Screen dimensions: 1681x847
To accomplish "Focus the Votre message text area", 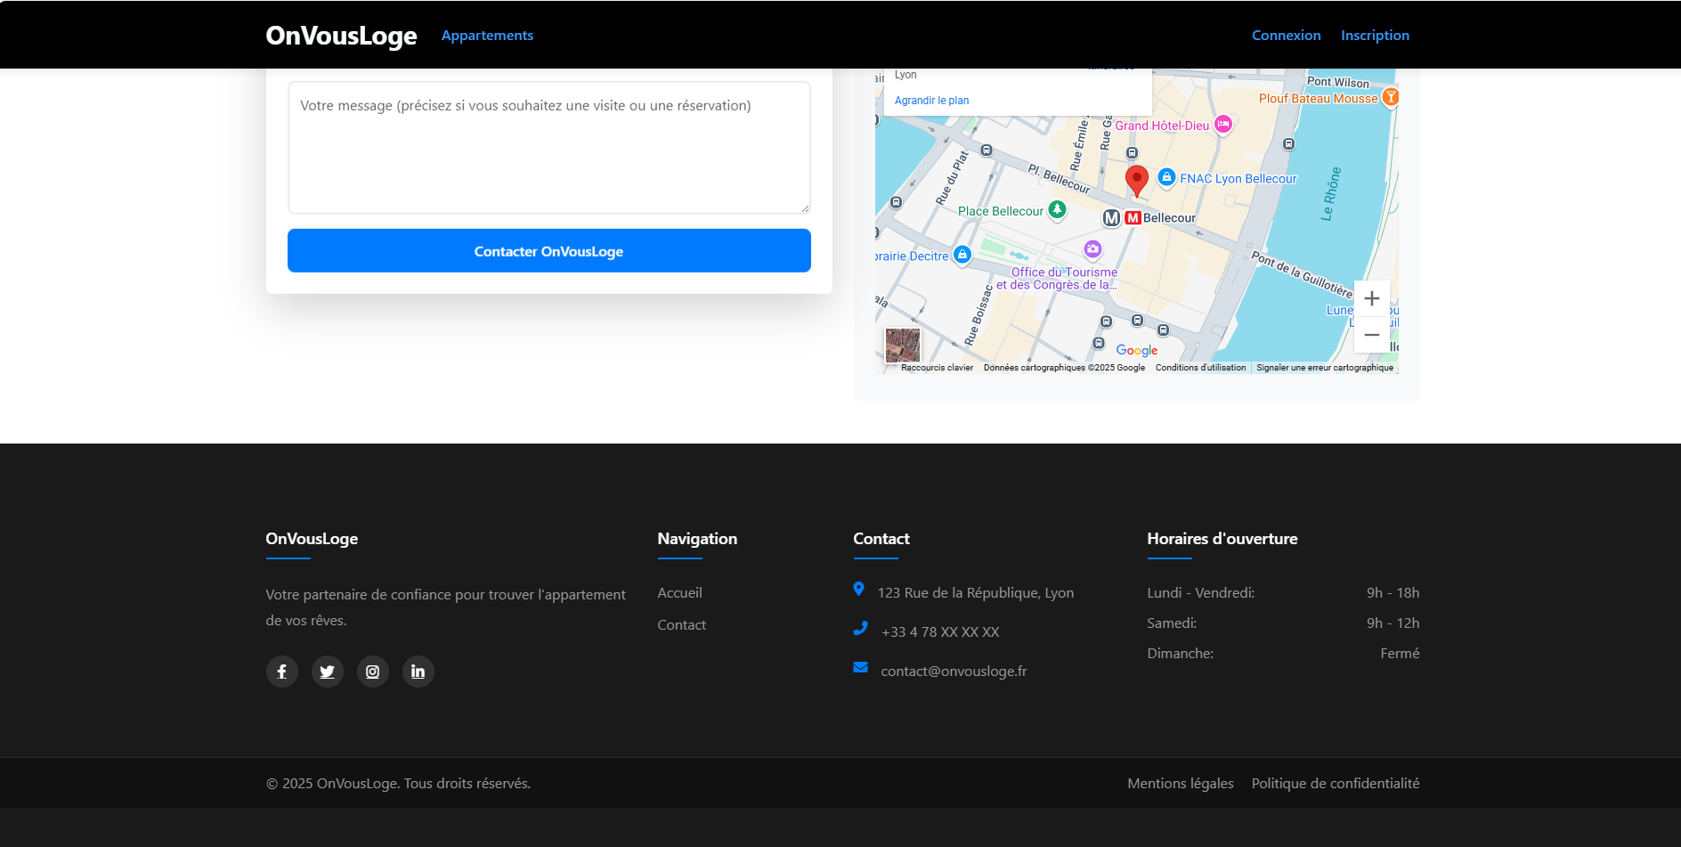I will click(548, 148).
